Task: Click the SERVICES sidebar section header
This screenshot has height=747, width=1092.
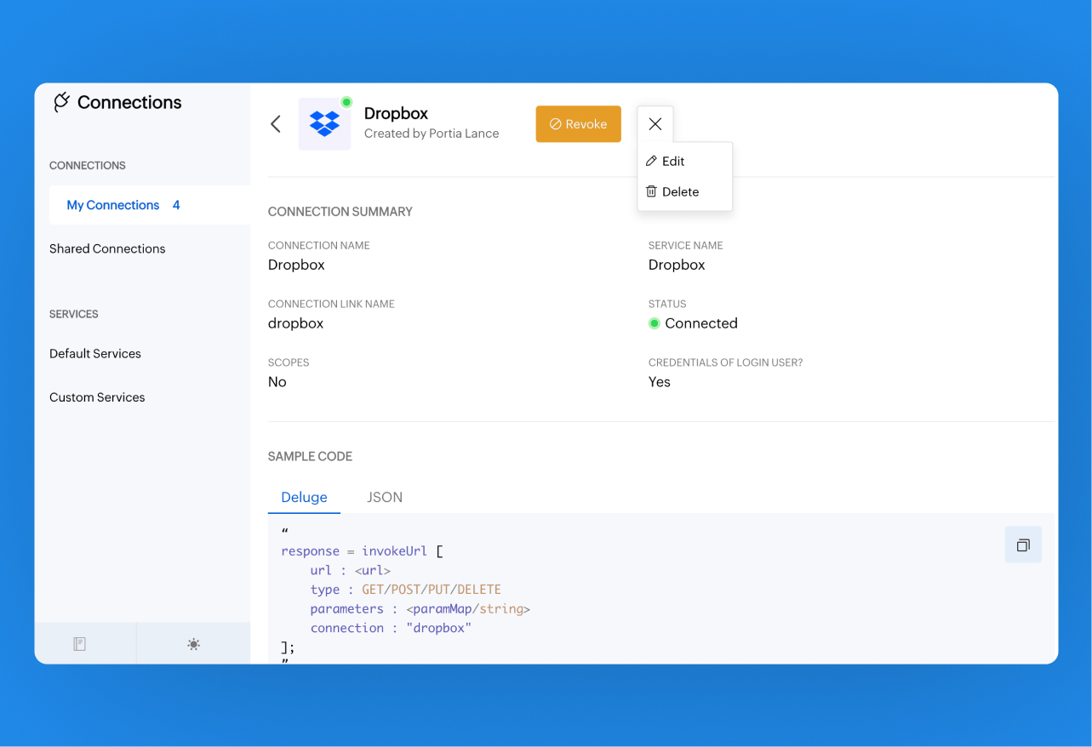Action: click(74, 314)
